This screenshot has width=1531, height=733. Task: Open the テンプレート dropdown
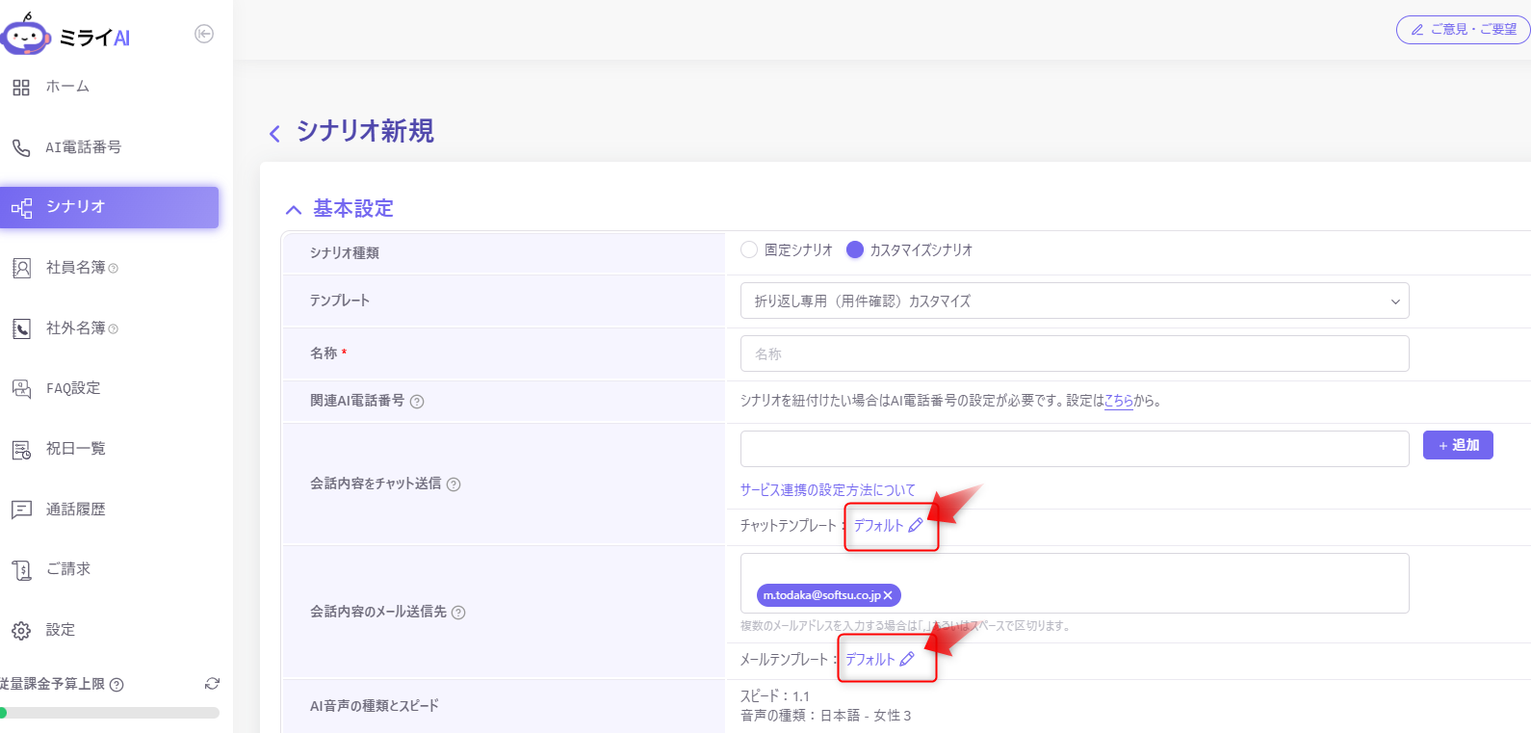[x=1074, y=301]
